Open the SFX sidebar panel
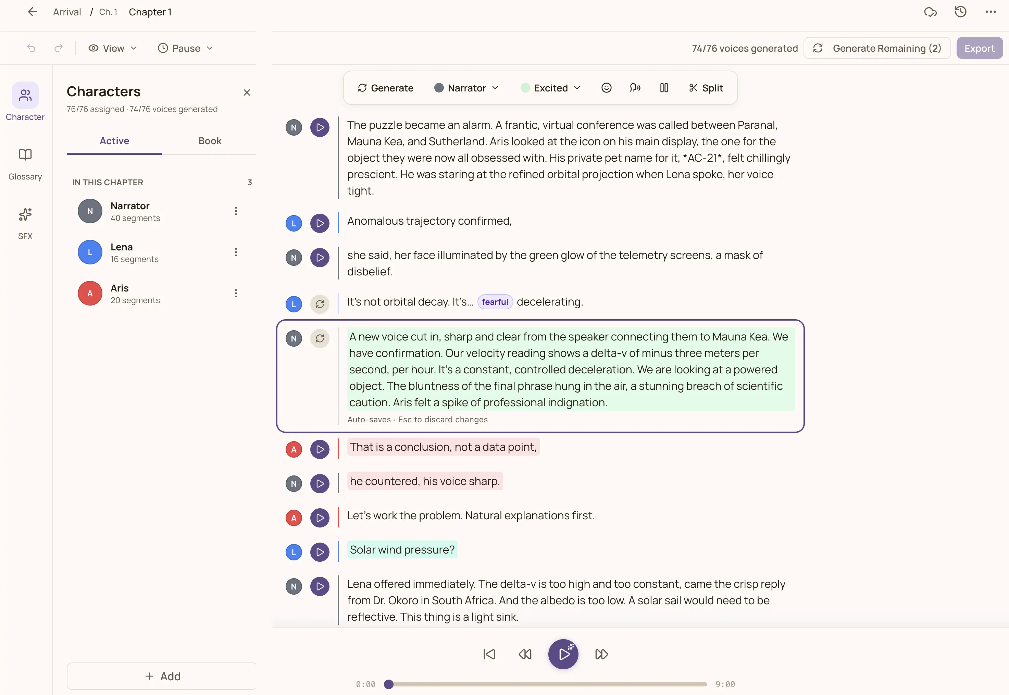 coord(25,224)
